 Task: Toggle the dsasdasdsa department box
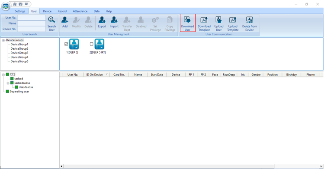point(16,87)
